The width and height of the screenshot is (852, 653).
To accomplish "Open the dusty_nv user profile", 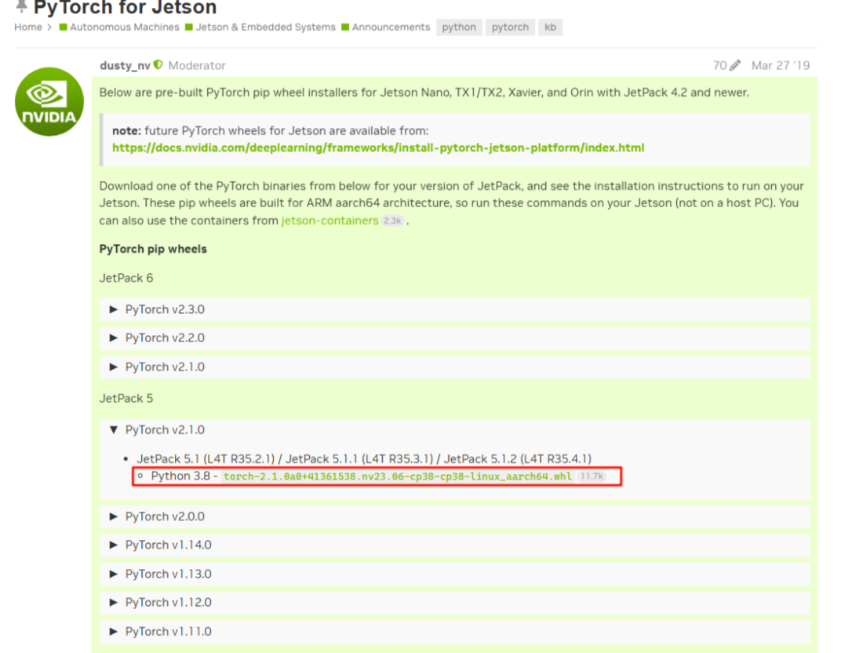I will [125, 66].
